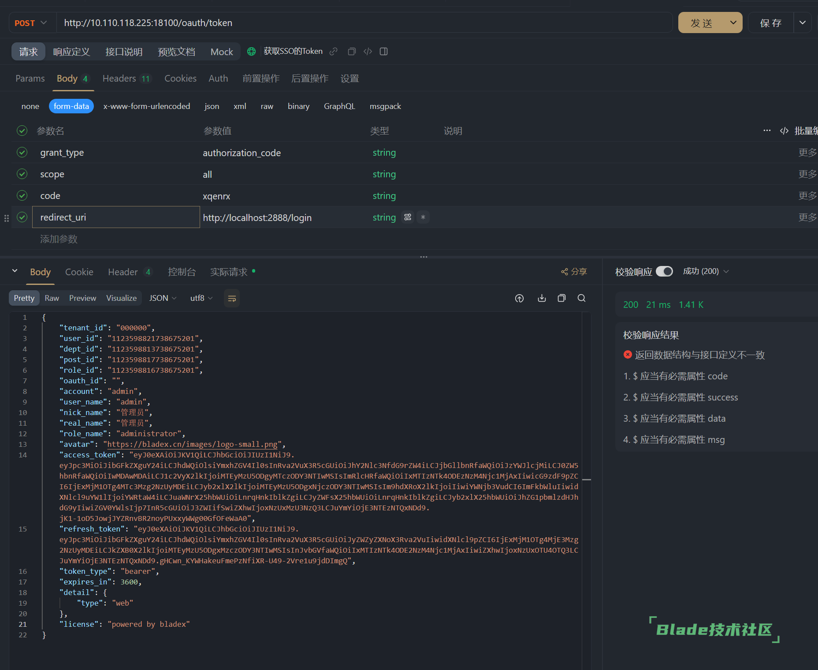
Task: Select the msgpack body type
Action: [x=385, y=106]
